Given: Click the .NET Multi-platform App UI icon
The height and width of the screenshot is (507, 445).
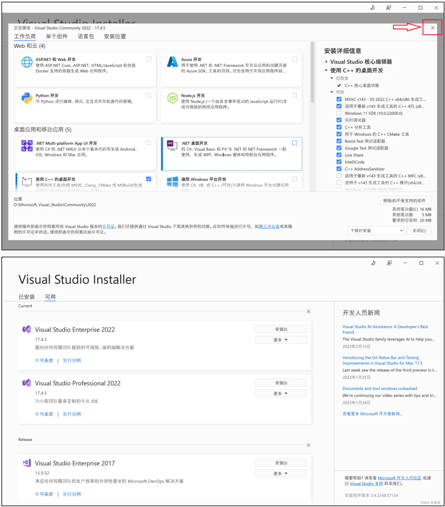Looking at the screenshot, I should point(27,146).
